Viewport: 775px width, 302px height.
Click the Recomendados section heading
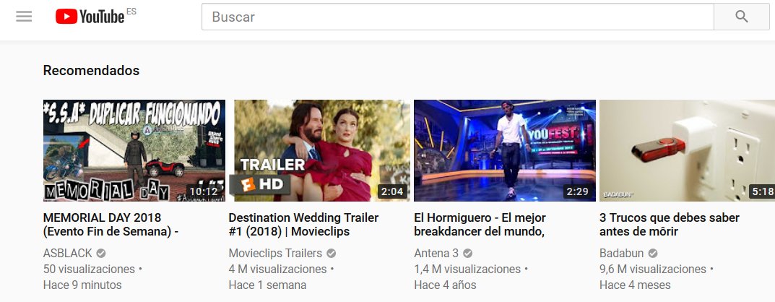[x=92, y=71]
